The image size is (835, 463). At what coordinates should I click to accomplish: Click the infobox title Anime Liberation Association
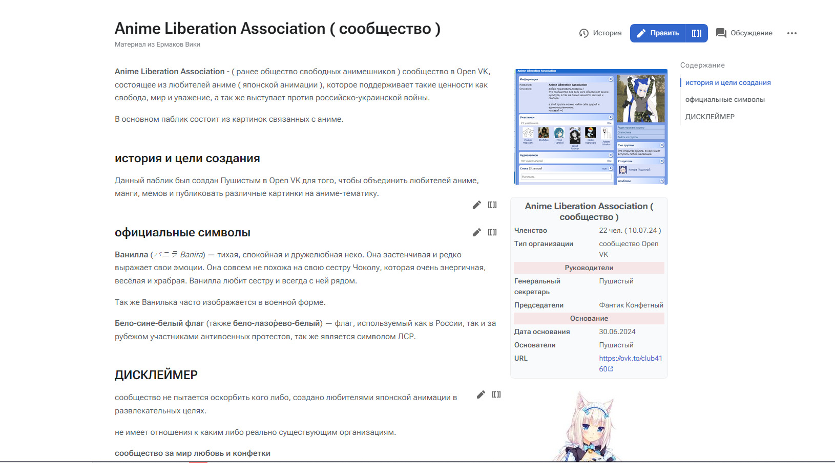click(x=589, y=212)
